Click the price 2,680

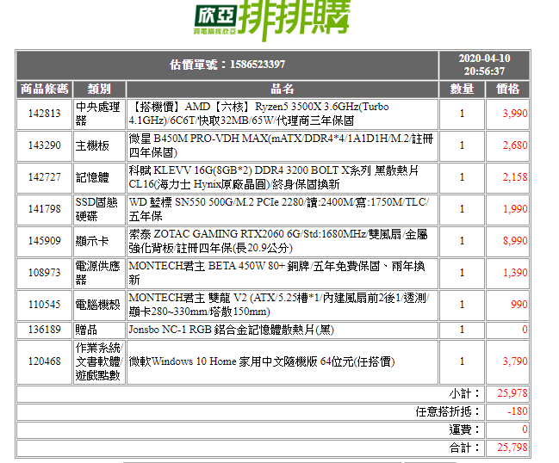pyautogui.click(x=515, y=145)
